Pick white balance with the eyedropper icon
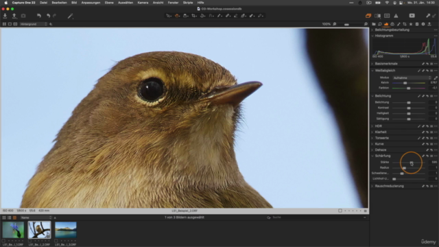The height and width of the screenshot is (247, 439). click(x=436, y=78)
